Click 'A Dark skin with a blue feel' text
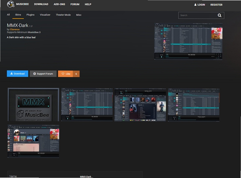Image resolution: width=241 pixels, height=178 pixels. click(x=21, y=37)
